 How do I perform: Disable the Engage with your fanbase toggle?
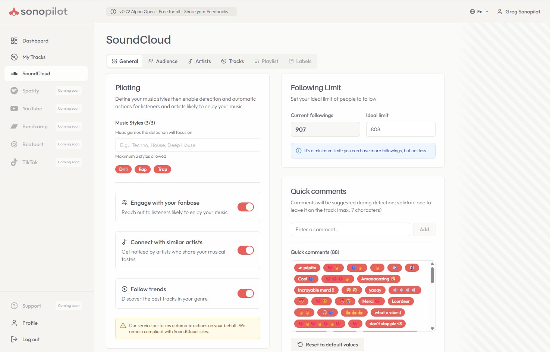click(245, 207)
